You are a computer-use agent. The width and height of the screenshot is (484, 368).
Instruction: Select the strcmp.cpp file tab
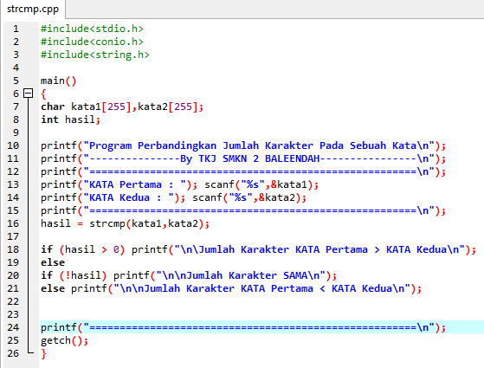click(33, 9)
